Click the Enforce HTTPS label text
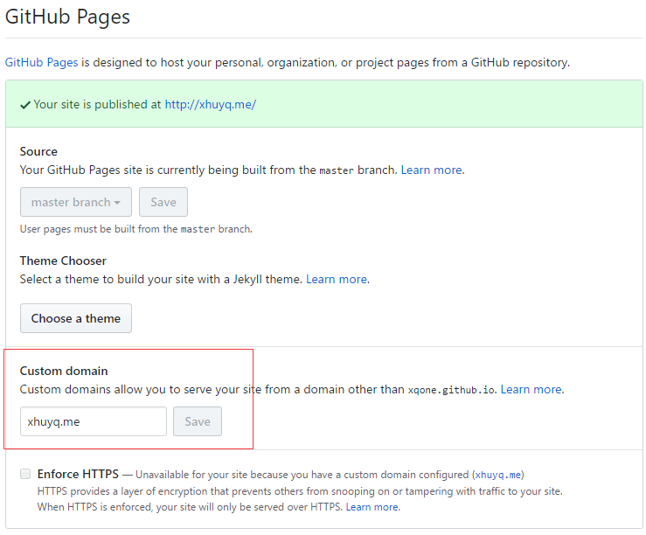The image size is (646, 535). coord(78,475)
